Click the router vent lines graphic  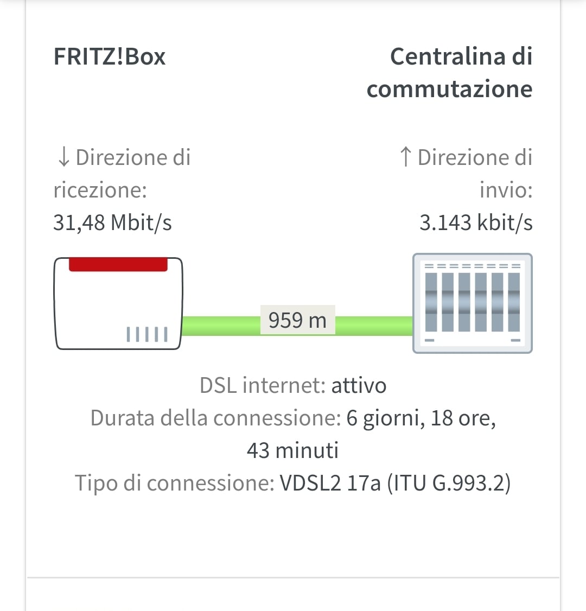point(147,334)
